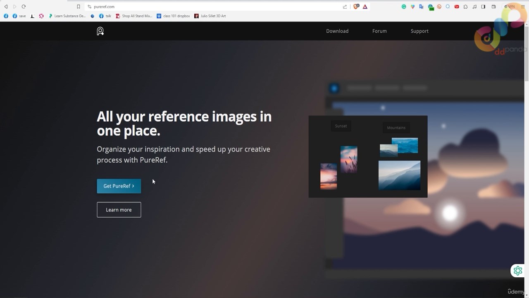Viewport: 529px width, 298px height.
Task: Click the pink pinwheel bookmark icon
Action: click(x=41, y=16)
